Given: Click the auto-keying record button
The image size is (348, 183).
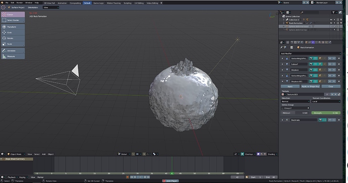Looking at the screenshot, I should coord(128,177).
